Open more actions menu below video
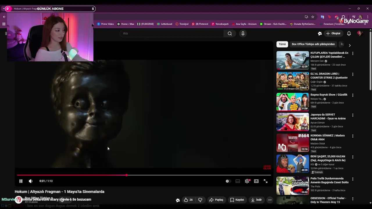372x209 pixels. pyautogui.click(x=270, y=200)
